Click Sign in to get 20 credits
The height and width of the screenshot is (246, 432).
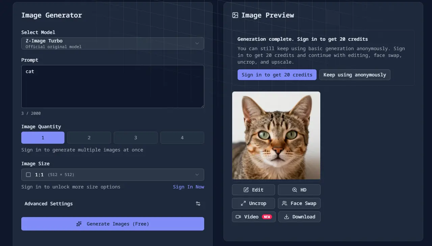tap(277, 75)
